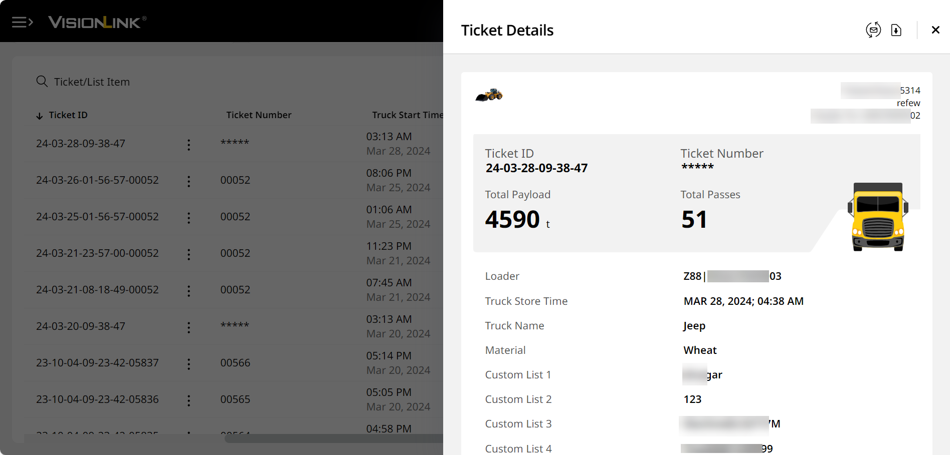950x455 pixels.
Task: Download the ticket details file
Action: tap(896, 30)
